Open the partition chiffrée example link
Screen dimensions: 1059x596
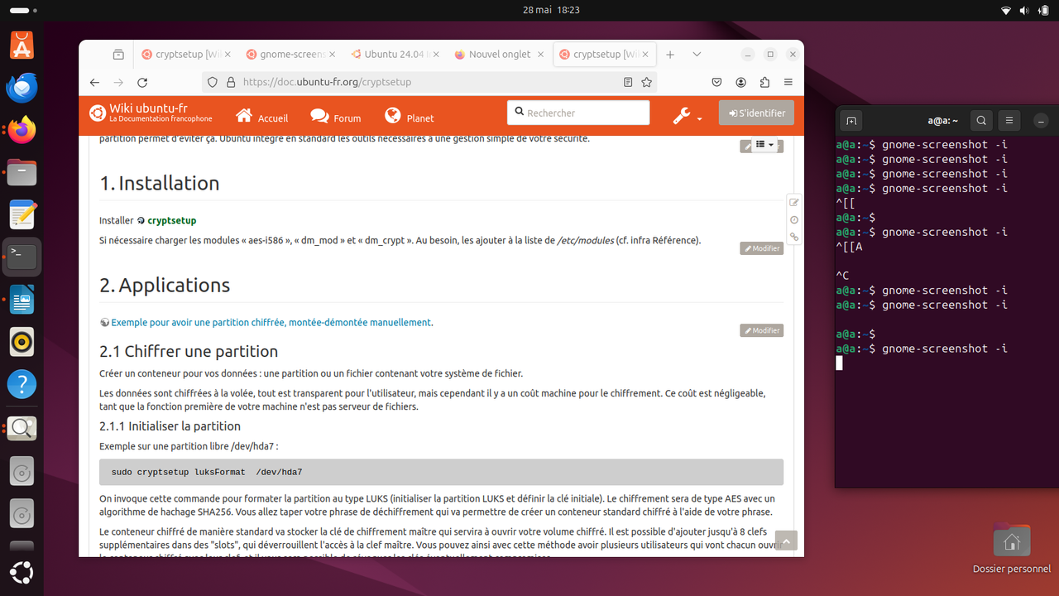pyautogui.click(x=271, y=323)
